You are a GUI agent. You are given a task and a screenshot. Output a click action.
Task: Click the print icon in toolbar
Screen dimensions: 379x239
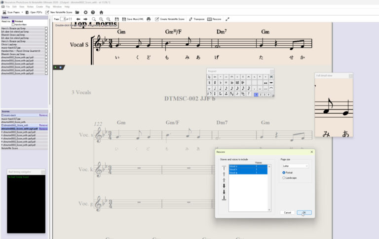pos(149,19)
